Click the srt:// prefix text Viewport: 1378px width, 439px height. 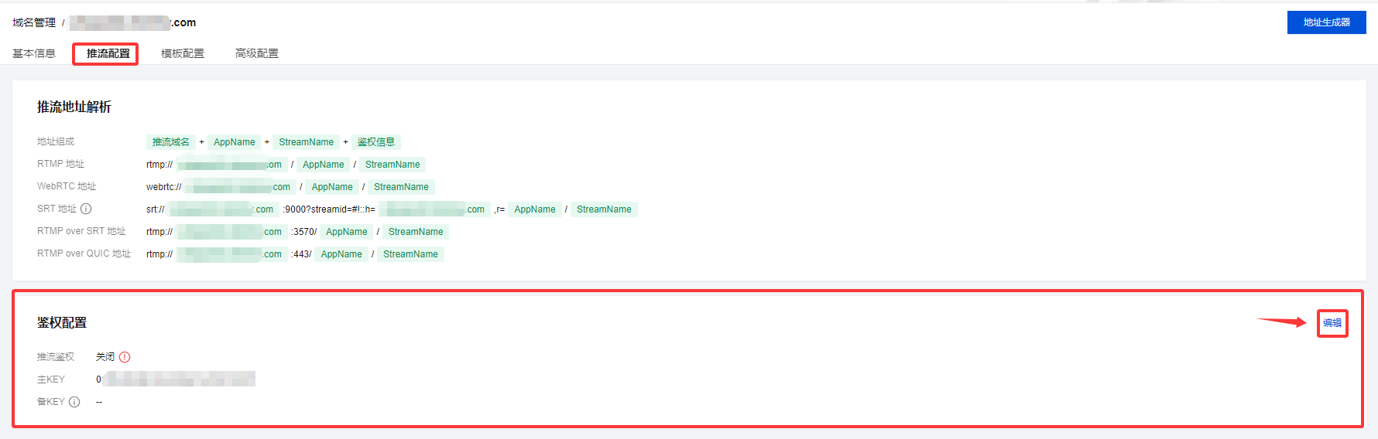point(156,209)
